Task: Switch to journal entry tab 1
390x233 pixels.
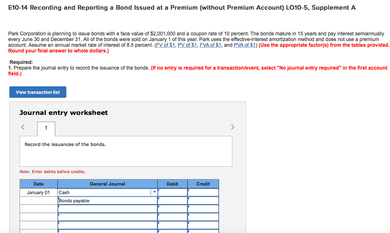Action: 46,129
